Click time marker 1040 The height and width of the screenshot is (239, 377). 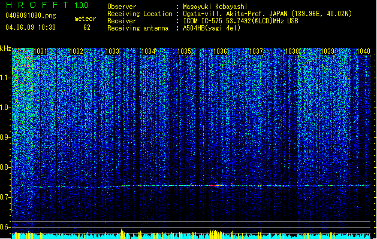(x=364, y=51)
